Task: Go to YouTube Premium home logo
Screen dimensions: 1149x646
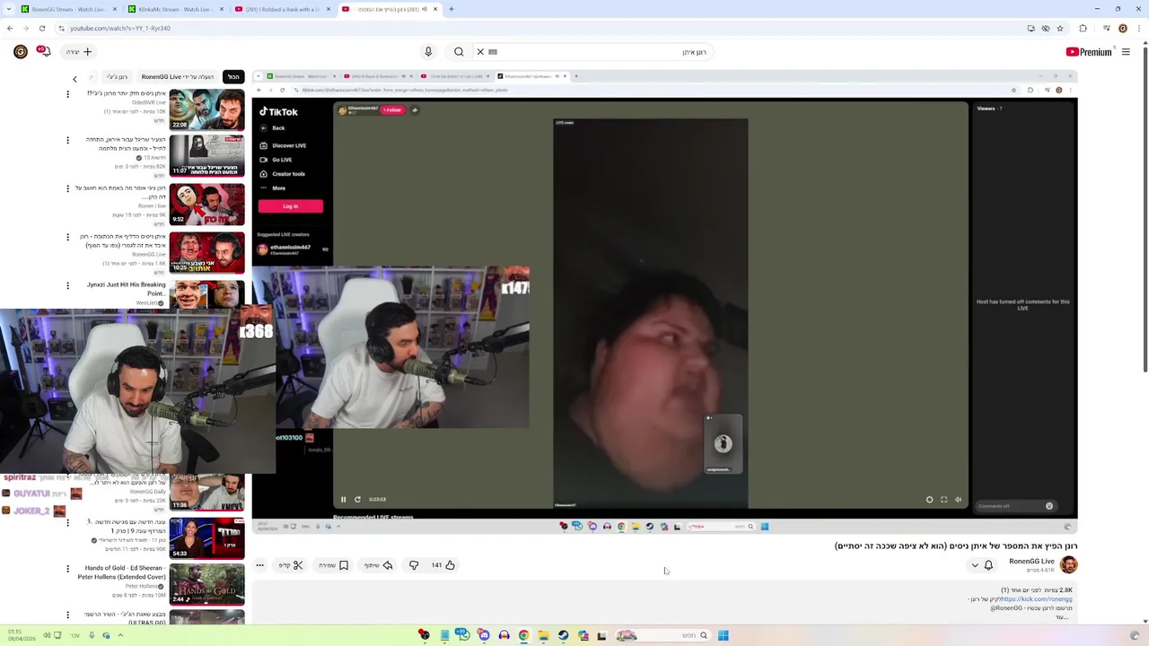Action: (x=1089, y=52)
